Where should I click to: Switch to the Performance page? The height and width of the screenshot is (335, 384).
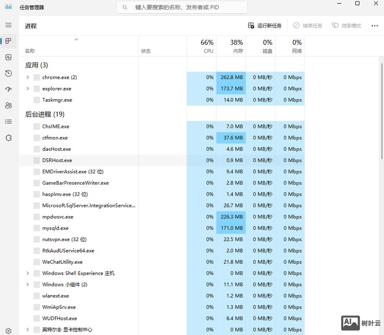coord(8,57)
